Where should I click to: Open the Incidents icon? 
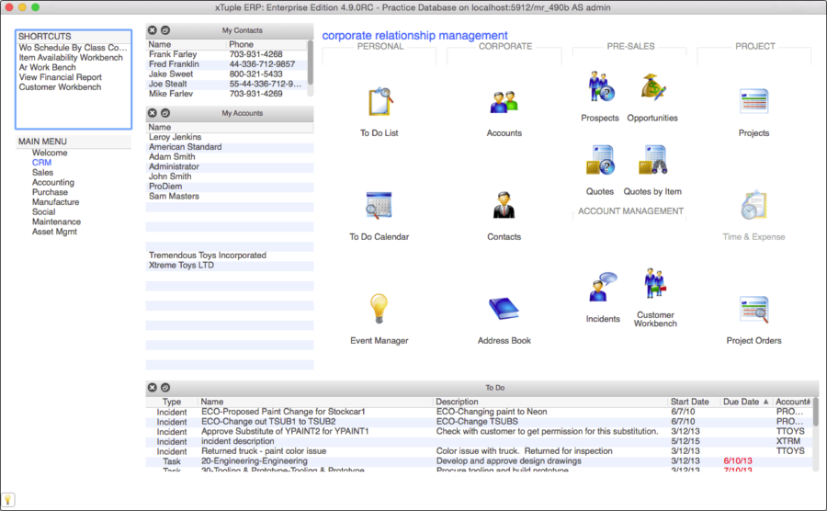(x=602, y=287)
